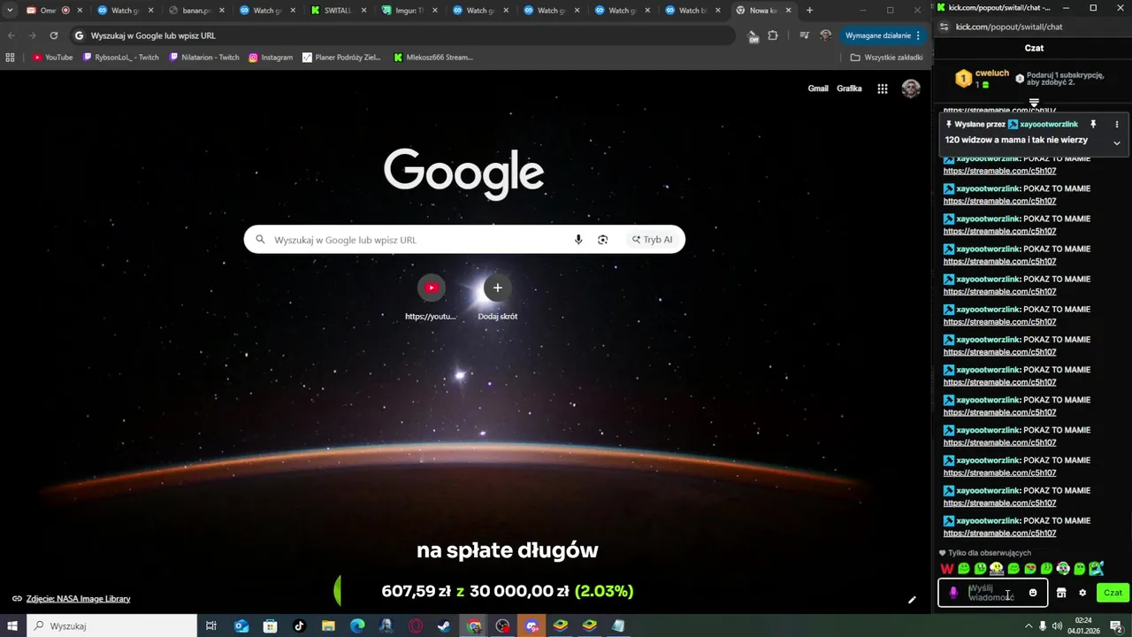The height and width of the screenshot is (637, 1132).
Task: Expand the pinned message chevron
Action: tap(1117, 143)
